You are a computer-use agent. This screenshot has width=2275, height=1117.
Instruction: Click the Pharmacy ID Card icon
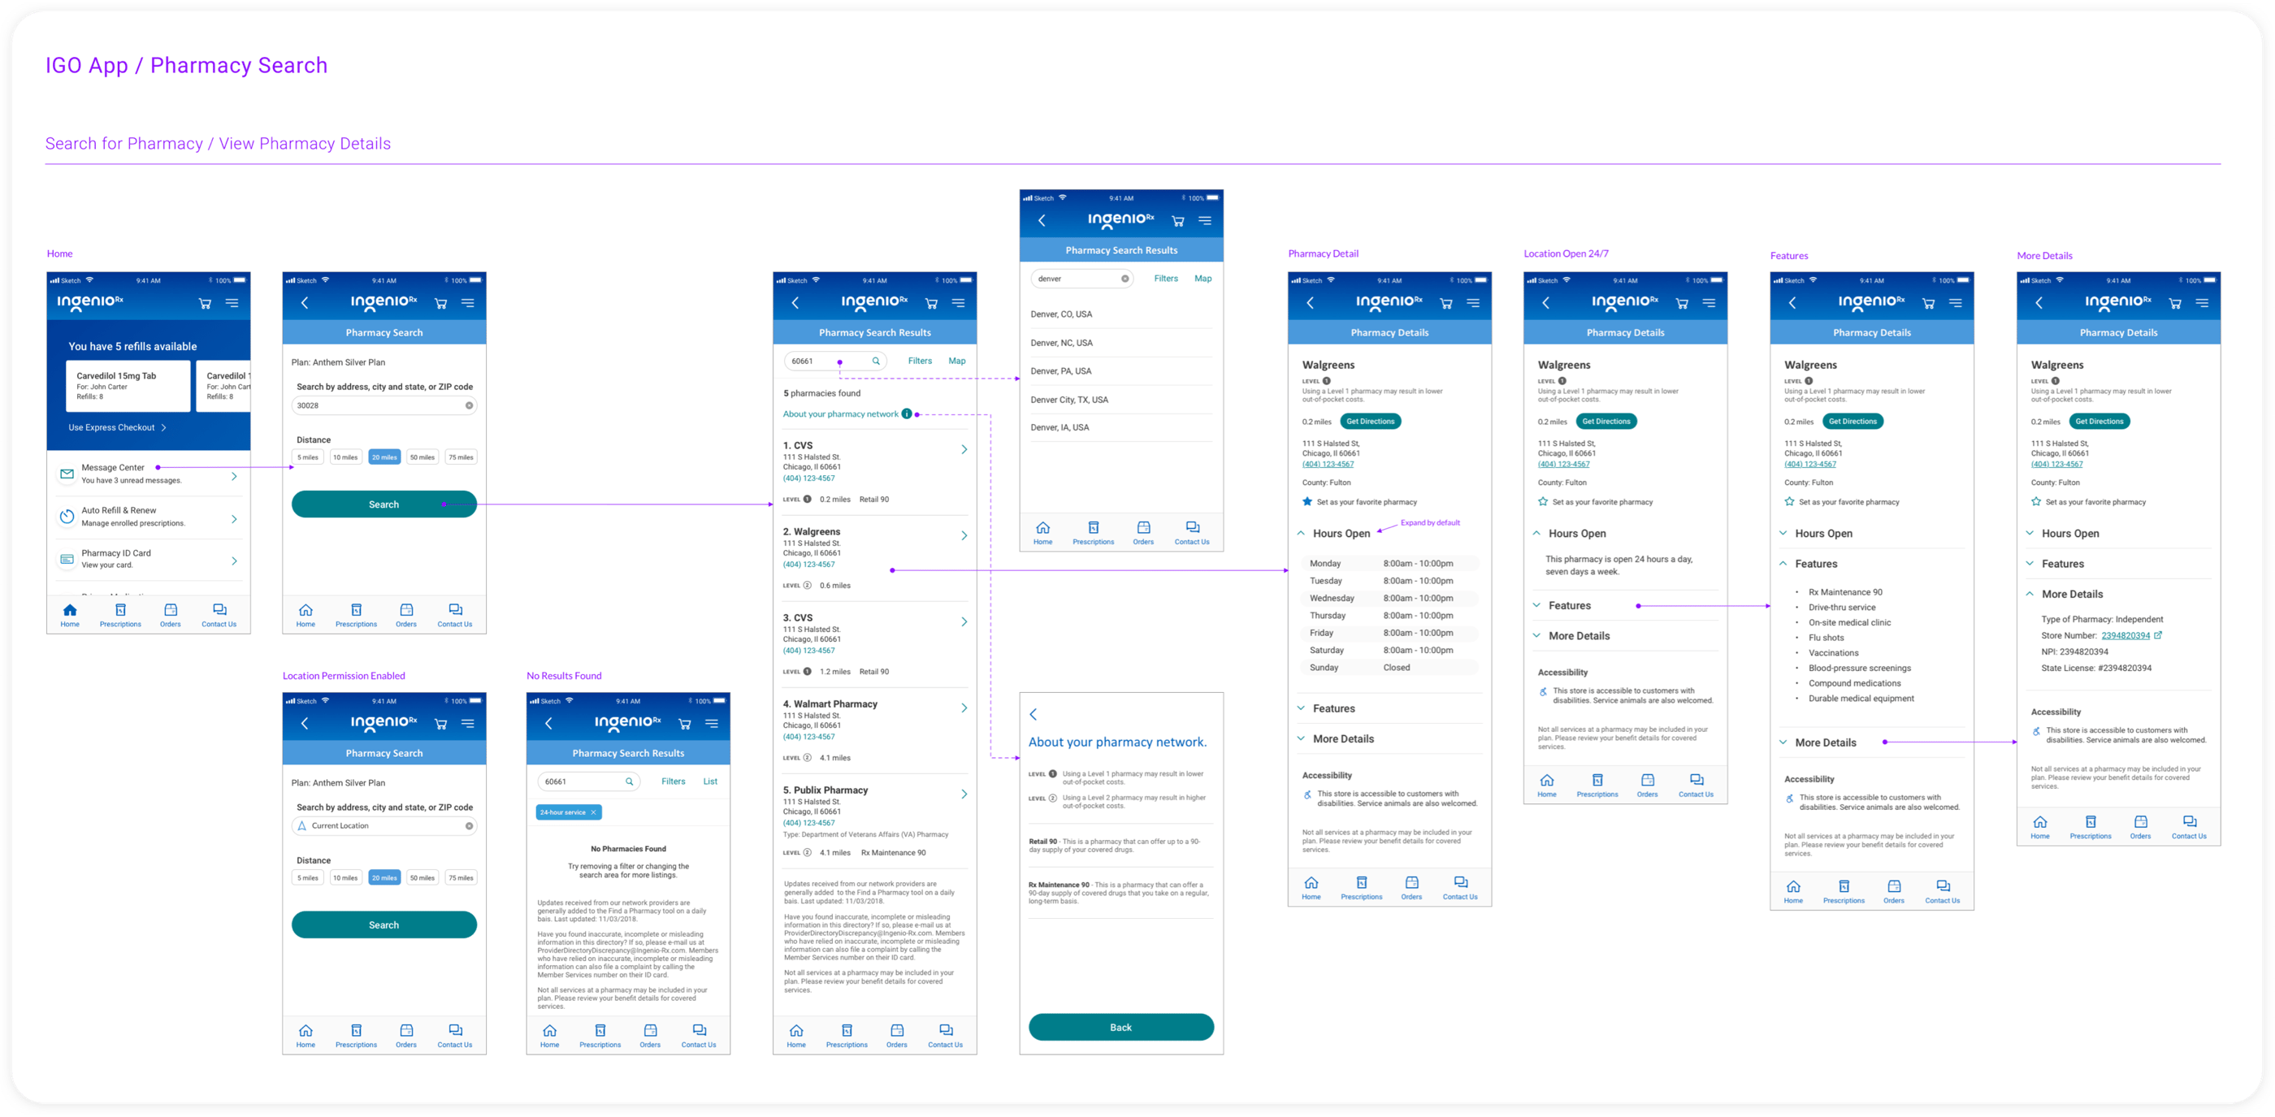(x=67, y=559)
